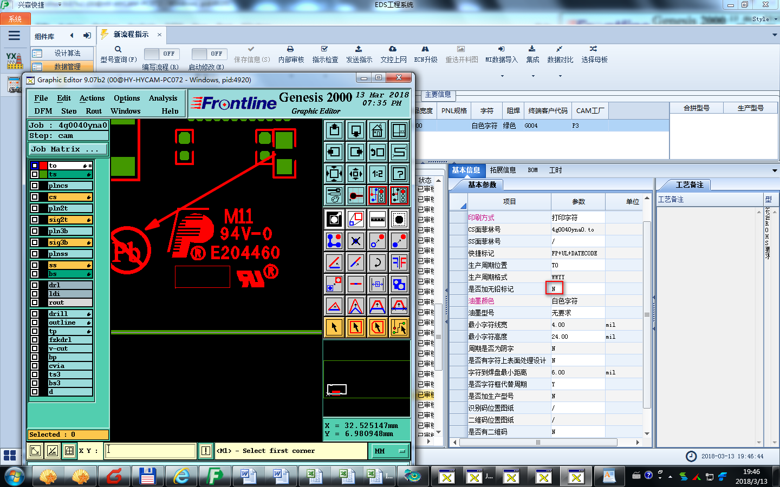Open the Analysis menu

coord(163,98)
